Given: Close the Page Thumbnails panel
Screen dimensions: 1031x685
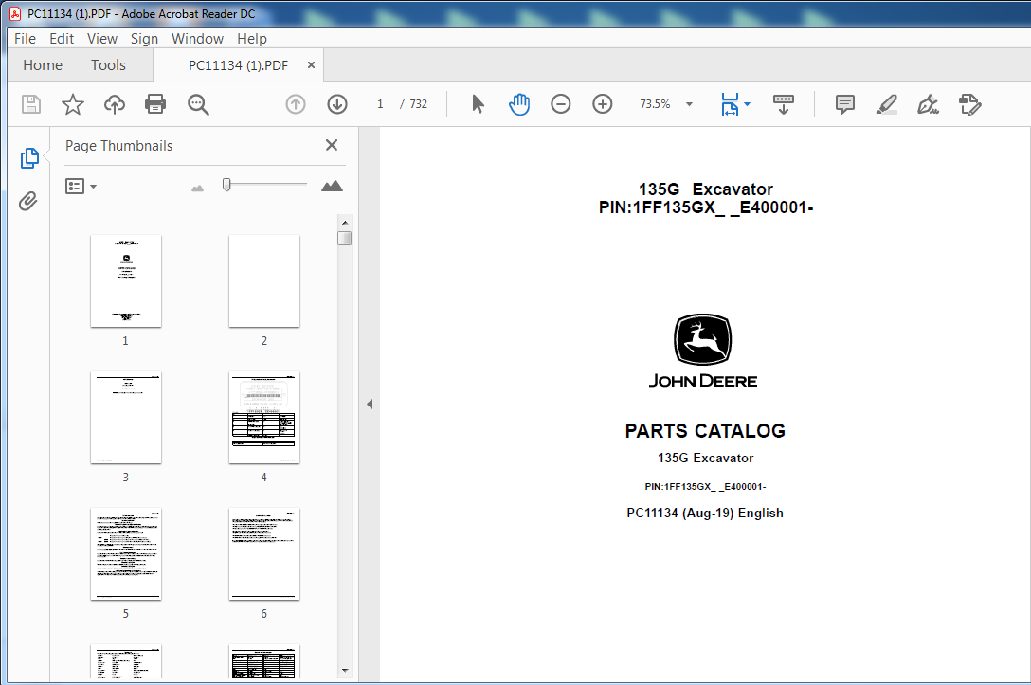Looking at the screenshot, I should point(332,145).
